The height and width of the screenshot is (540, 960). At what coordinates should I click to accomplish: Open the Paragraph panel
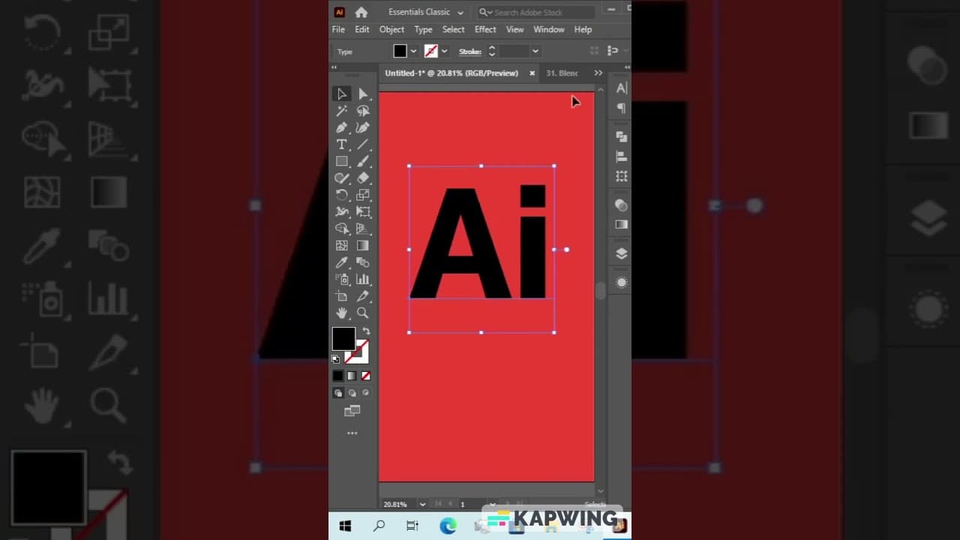pos(621,108)
